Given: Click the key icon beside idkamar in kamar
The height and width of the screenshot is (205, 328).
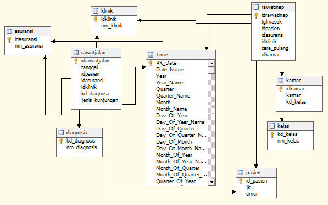Looking at the screenshot, I should tap(281, 89).
